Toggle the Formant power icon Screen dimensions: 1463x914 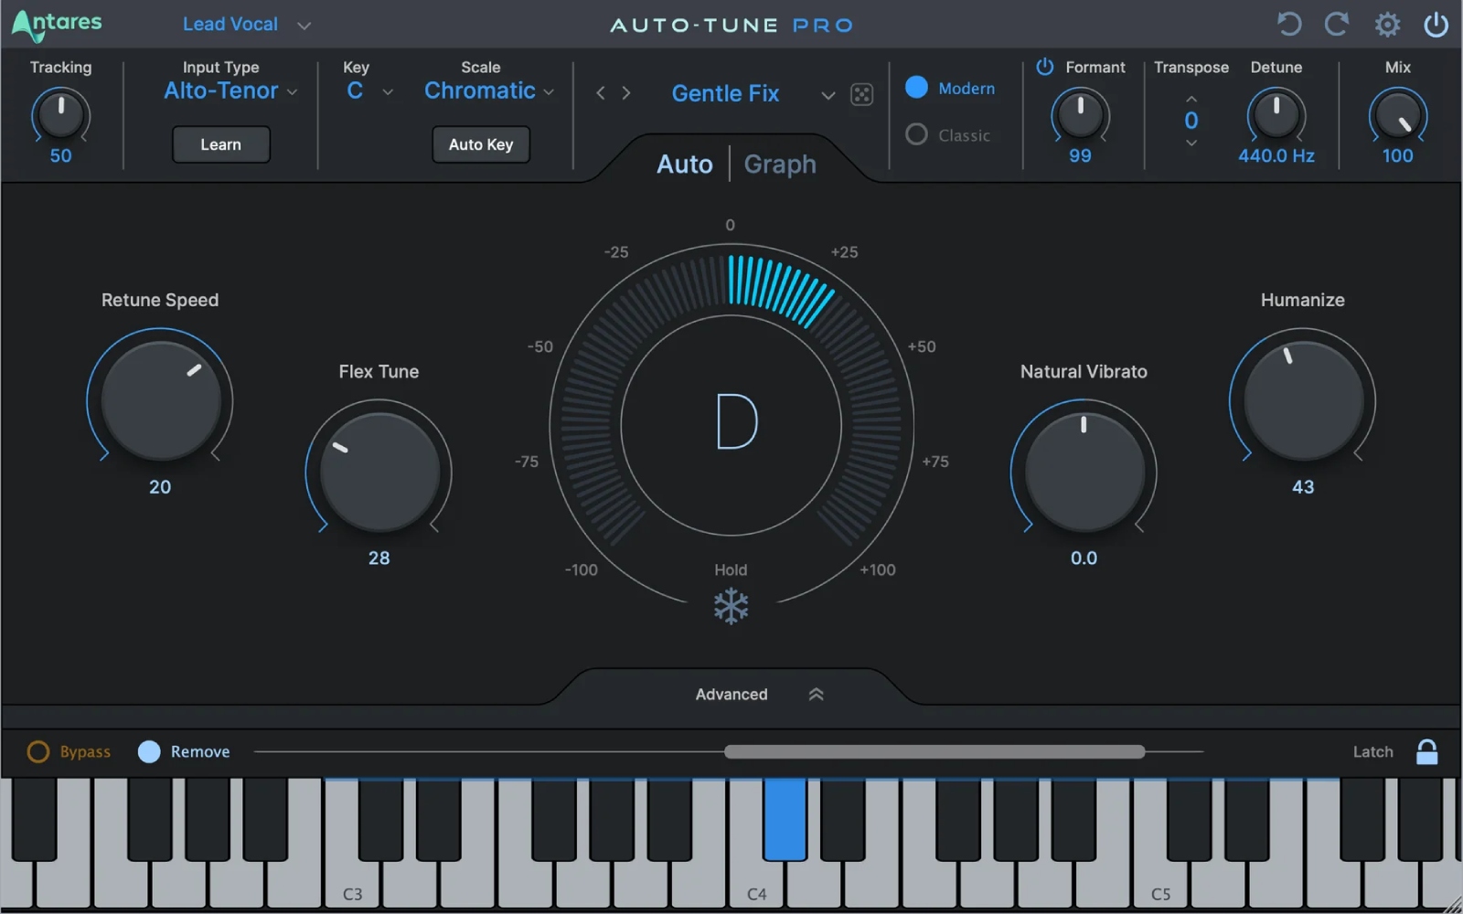(x=1043, y=67)
